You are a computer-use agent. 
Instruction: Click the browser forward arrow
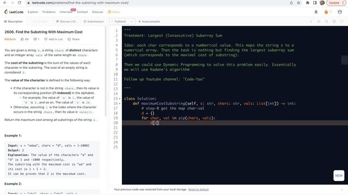point(12,3)
